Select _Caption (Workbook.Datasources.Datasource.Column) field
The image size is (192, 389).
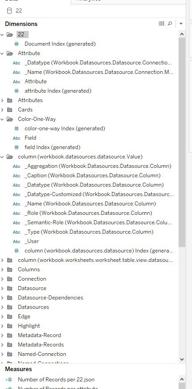point(93,175)
